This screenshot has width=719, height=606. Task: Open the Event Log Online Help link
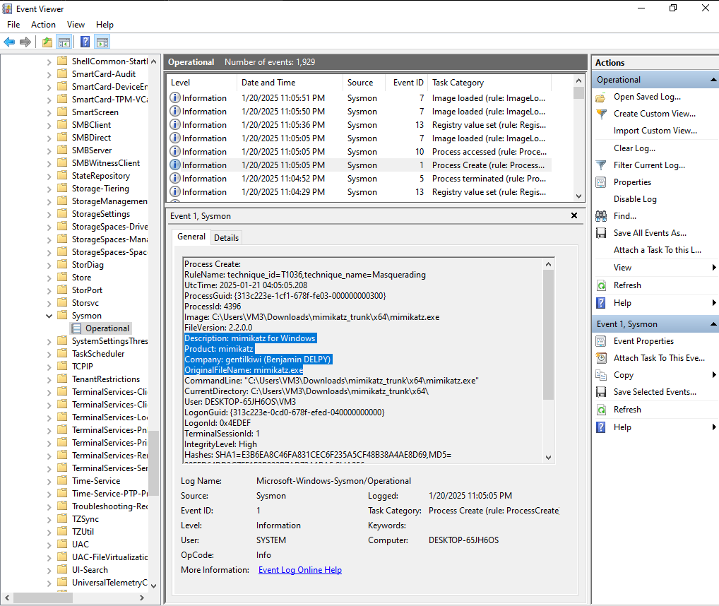299,570
